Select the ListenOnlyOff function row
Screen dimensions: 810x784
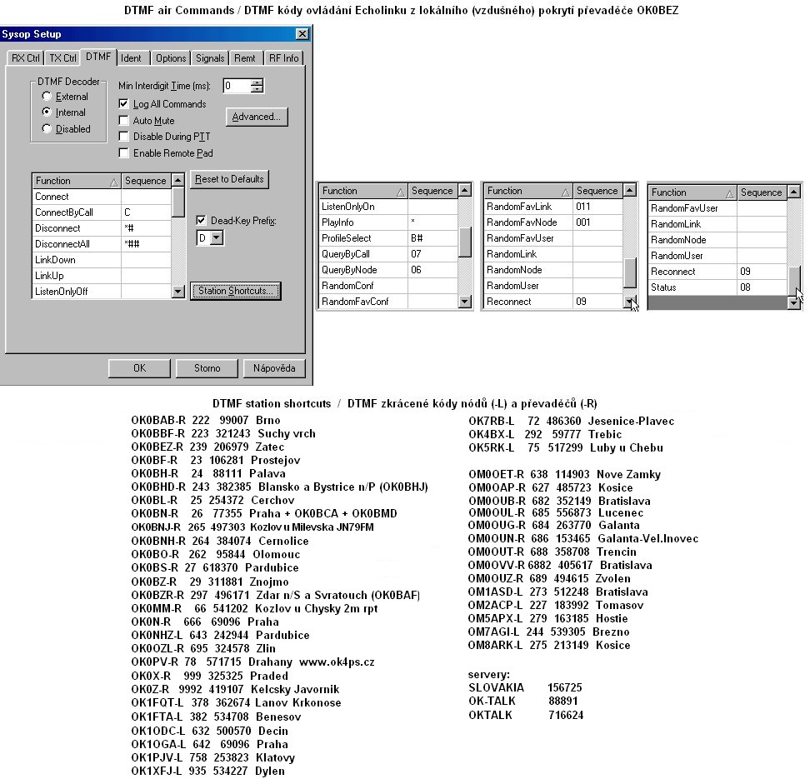(102, 292)
